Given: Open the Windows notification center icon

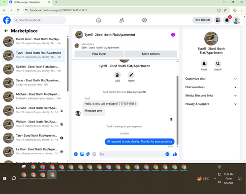Looking at the screenshot, I should pos(240,178).
